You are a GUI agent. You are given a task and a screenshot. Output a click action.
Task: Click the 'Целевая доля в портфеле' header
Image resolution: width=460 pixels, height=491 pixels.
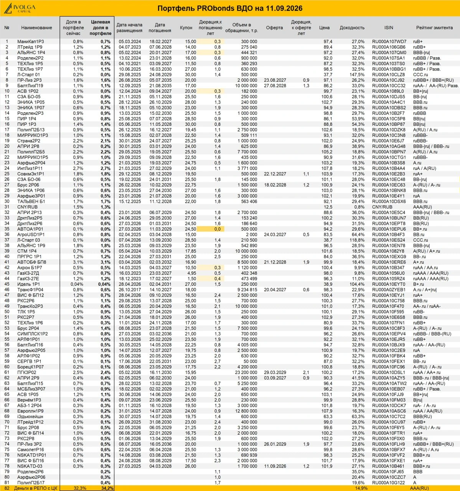pos(101,28)
